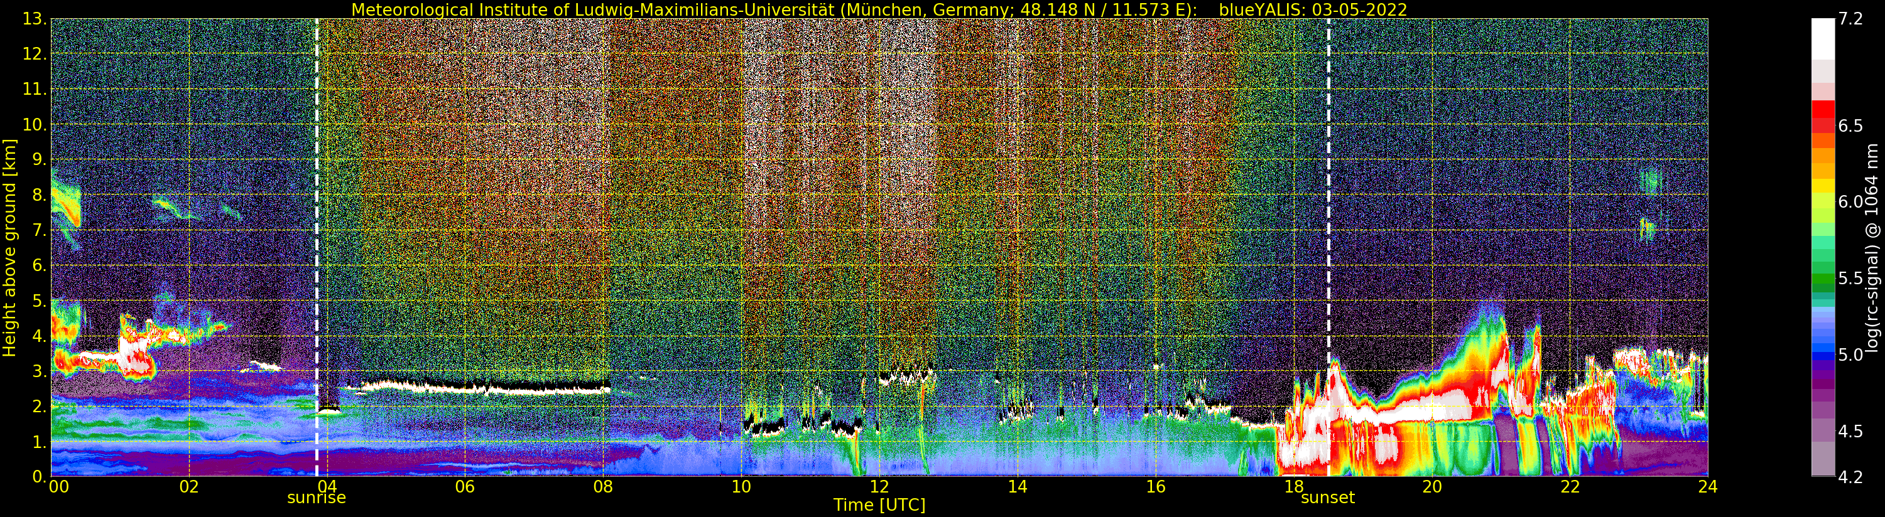1885x517 pixels.
Task: Click the '5.0' colorbar value
Action: click(x=1850, y=354)
